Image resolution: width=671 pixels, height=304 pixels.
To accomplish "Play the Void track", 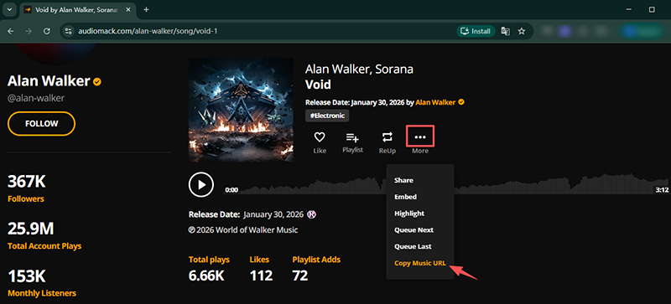I will pos(201,184).
